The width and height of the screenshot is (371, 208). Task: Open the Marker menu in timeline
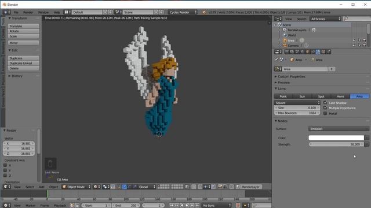30,206
